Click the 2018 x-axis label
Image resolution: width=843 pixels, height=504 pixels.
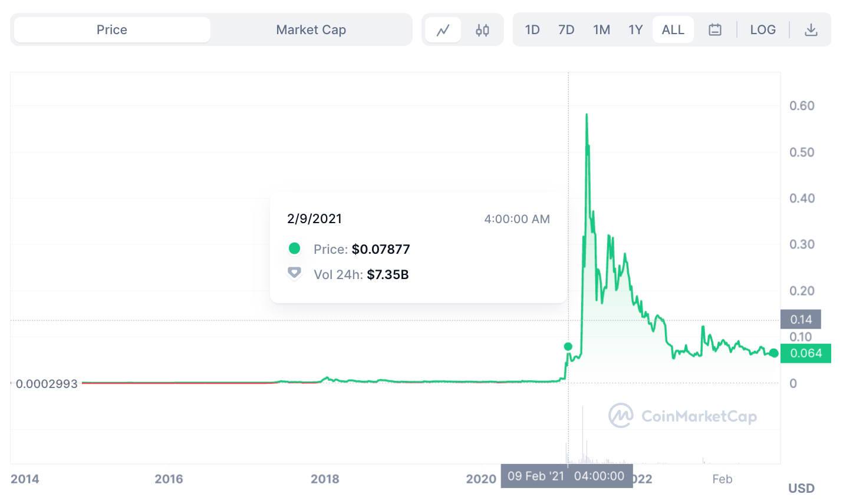[325, 479]
